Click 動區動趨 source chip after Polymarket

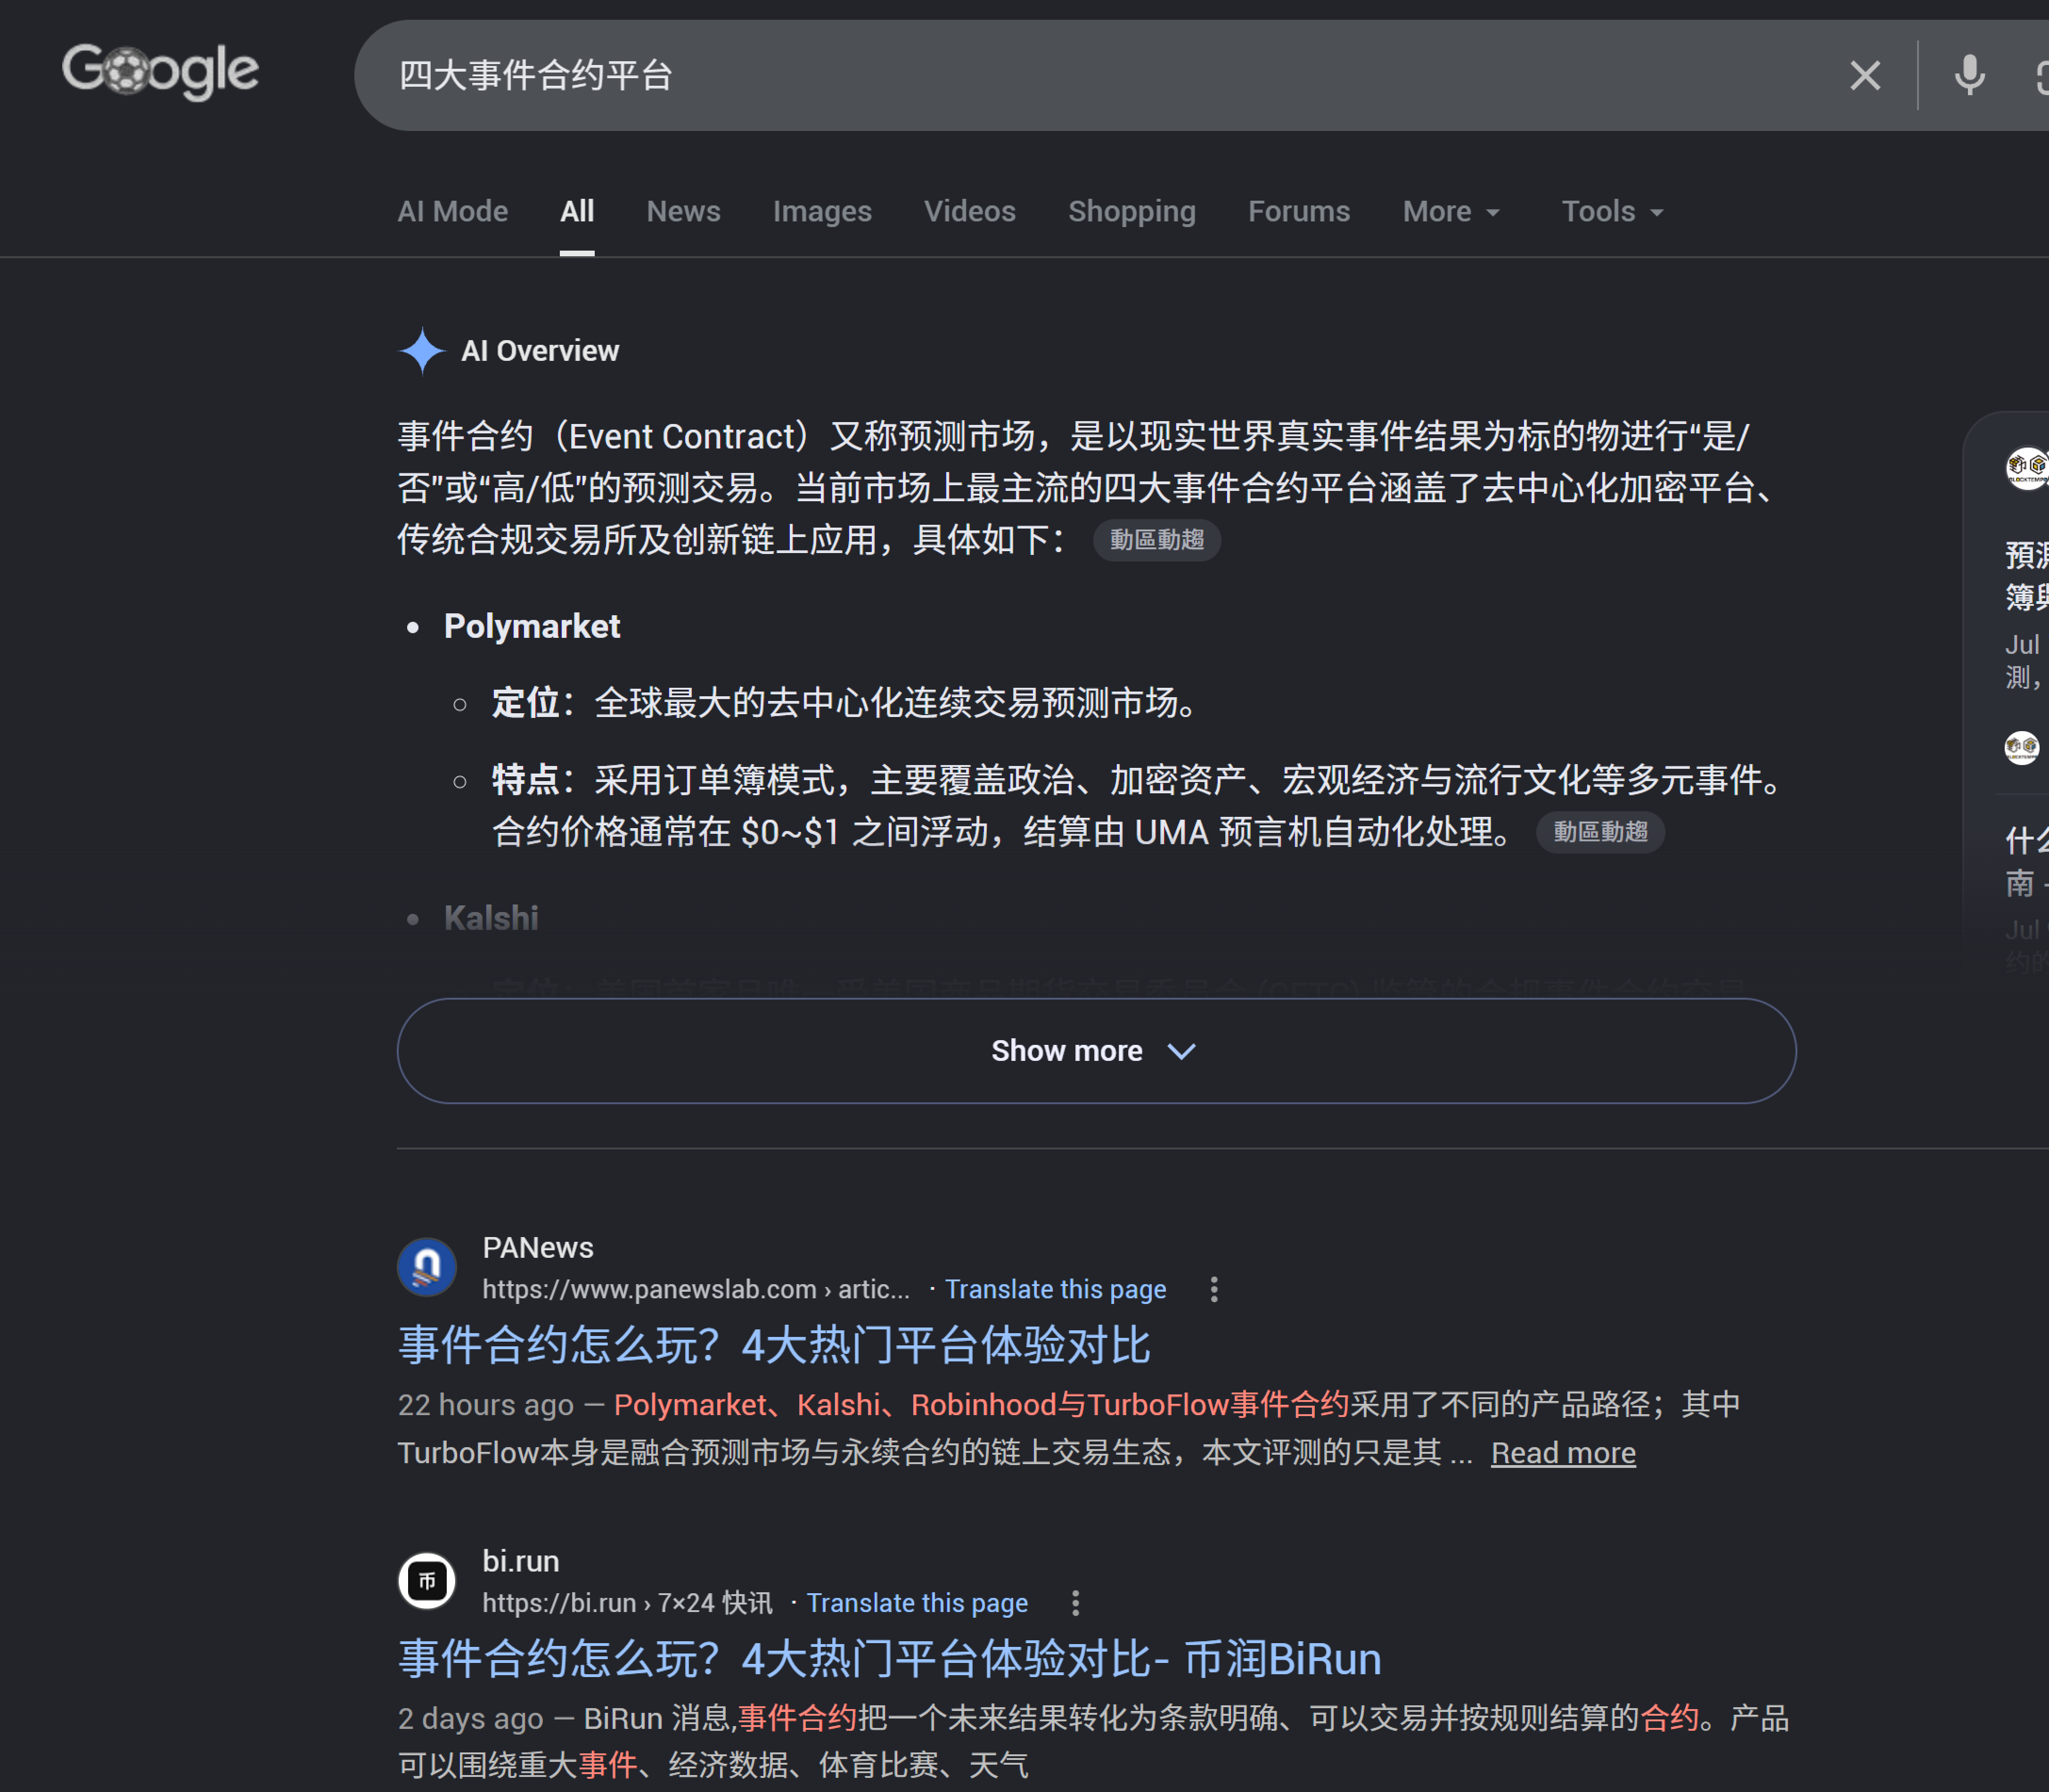pos(1600,832)
